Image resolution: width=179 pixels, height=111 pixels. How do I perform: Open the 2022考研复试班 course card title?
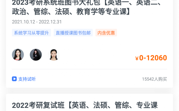pyautogui.click(x=85, y=105)
